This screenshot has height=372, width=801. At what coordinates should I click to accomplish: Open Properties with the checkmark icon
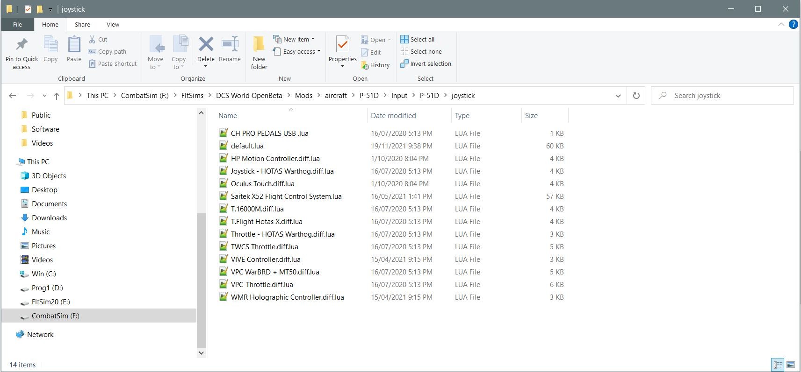tap(343, 45)
